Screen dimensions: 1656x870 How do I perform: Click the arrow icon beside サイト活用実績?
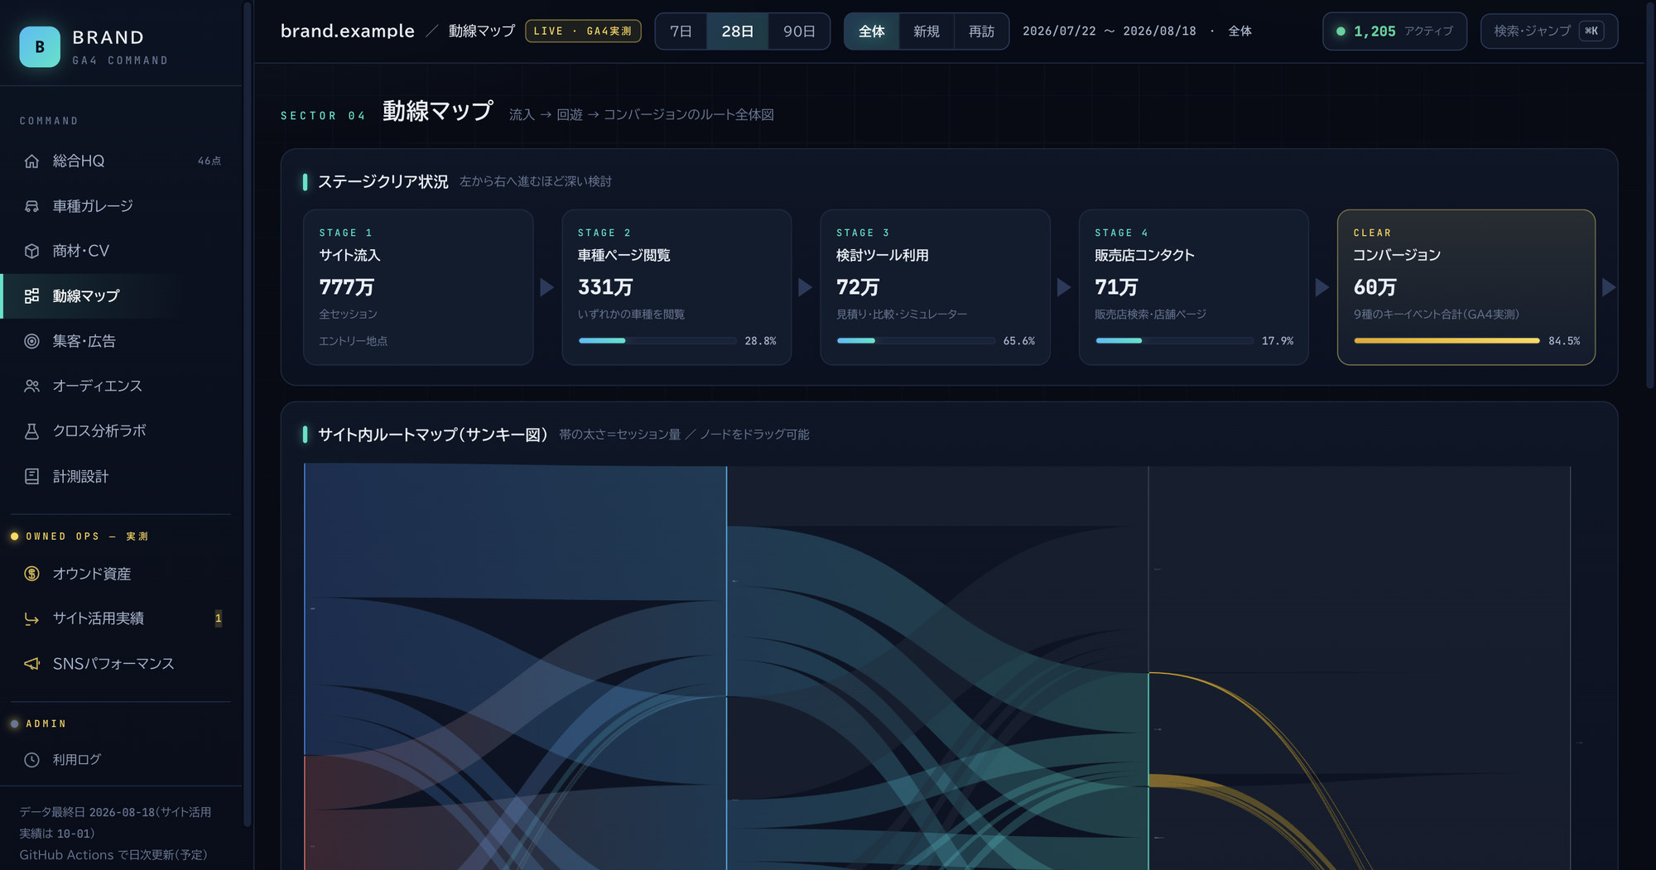point(31,618)
